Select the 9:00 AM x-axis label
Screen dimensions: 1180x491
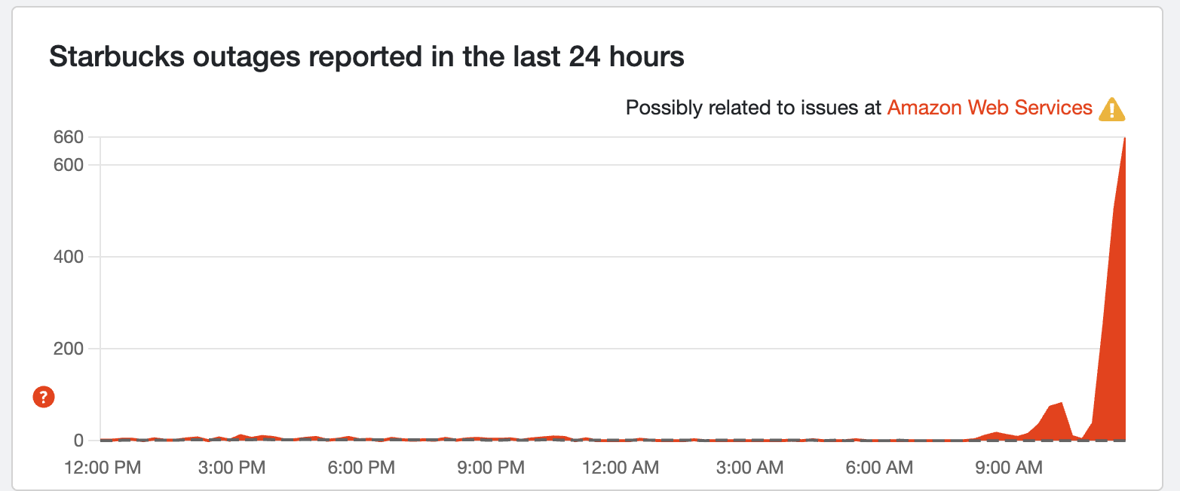pyautogui.click(x=1007, y=468)
